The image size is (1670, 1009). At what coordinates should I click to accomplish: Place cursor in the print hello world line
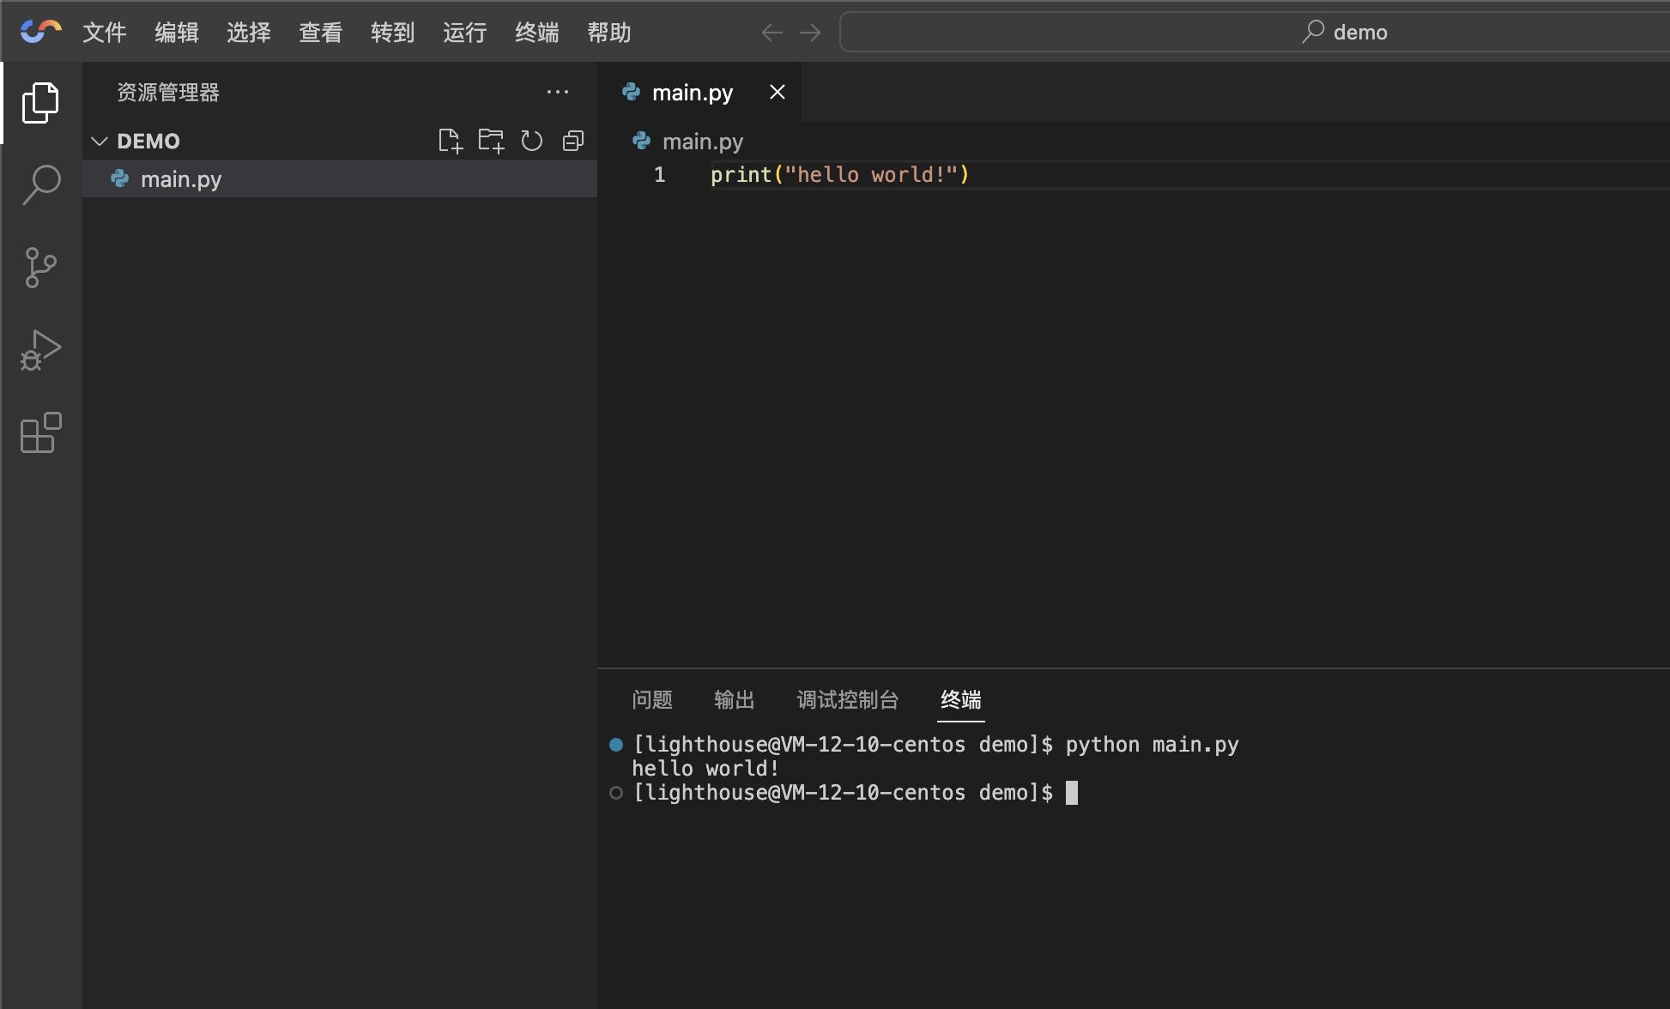click(839, 174)
